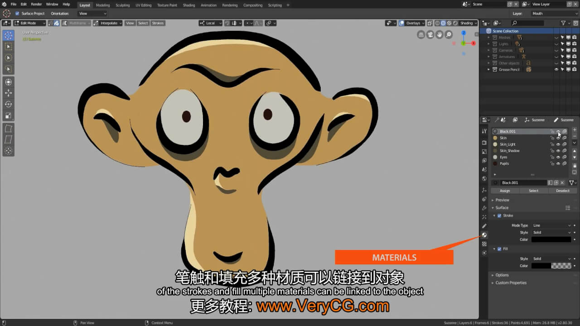The width and height of the screenshot is (580, 326).
Task: Expand the Options panel
Action: point(502,275)
